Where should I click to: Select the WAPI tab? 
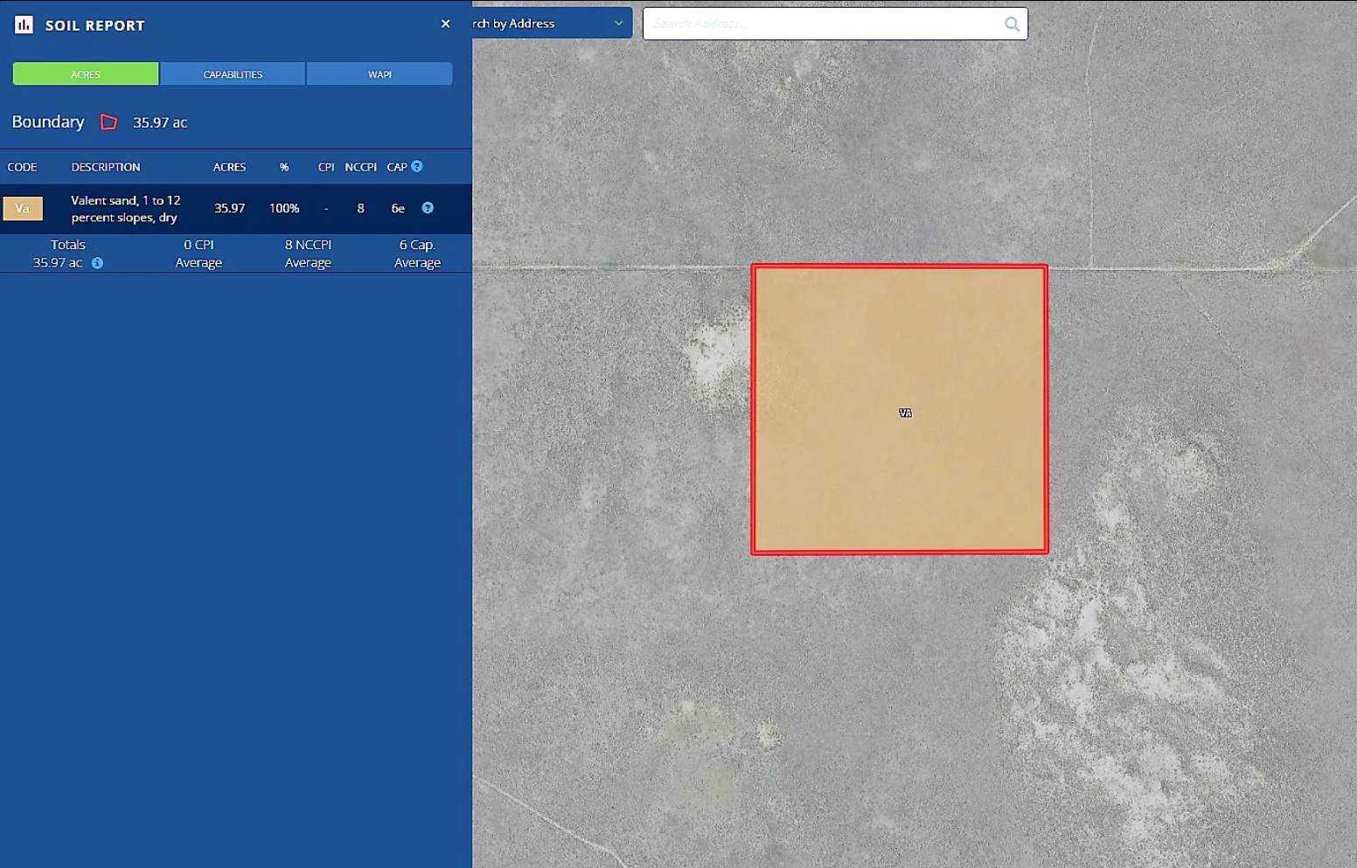(x=379, y=74)
